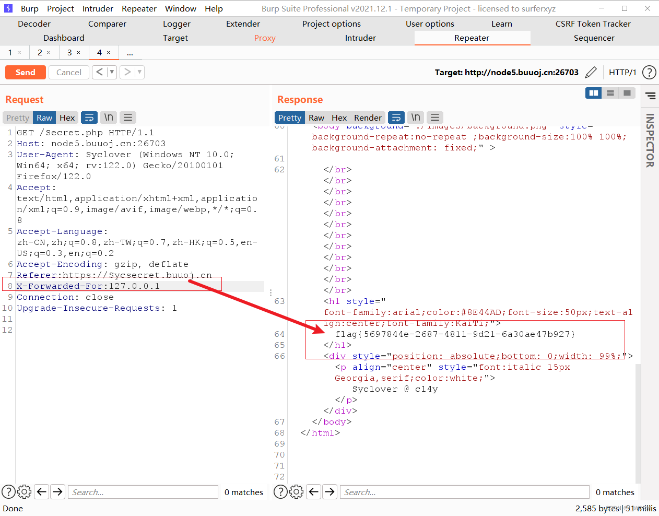Open the Intruder menu
Image resolution: width=659 pixels, height=516 pixels.
point(98,8)
